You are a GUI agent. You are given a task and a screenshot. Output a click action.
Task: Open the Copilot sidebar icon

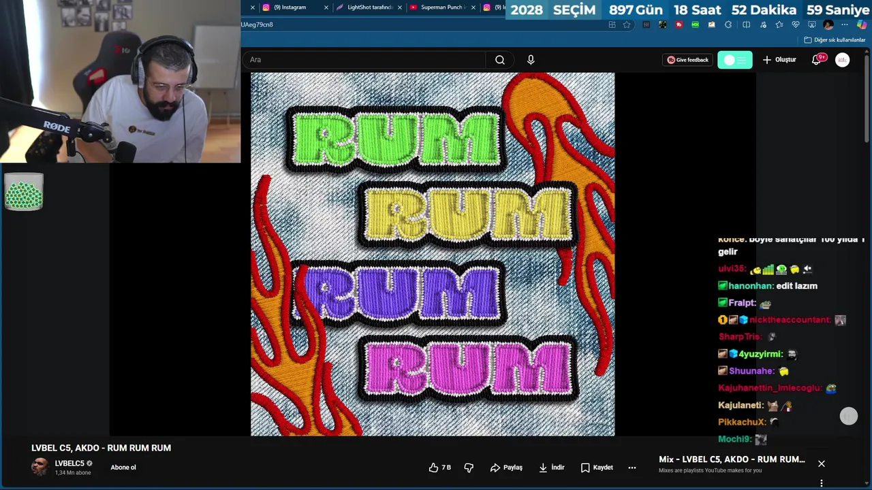(862, 24)
